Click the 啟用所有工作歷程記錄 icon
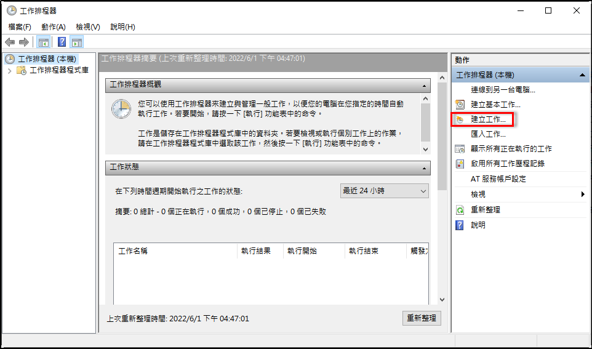The height and width of the screenshot is (349, 592). (x=460, y=164)
